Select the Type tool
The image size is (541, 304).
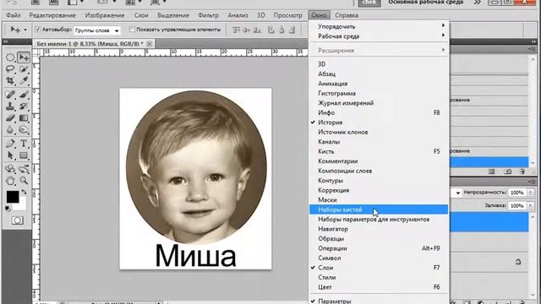click(x=24, y=144)
